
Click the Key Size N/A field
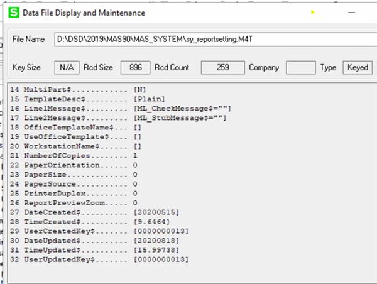click(67, 68)
